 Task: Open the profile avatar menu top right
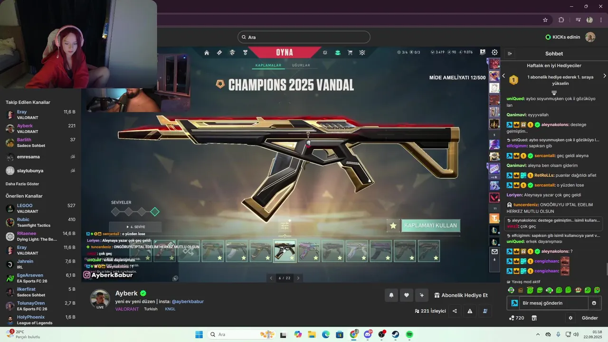coord(590,37)
